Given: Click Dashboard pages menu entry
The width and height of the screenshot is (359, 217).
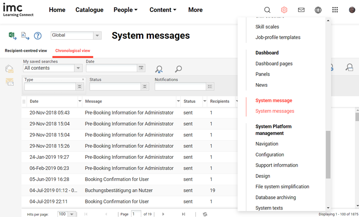Looking at the screenshot, I should coord(274,64).
